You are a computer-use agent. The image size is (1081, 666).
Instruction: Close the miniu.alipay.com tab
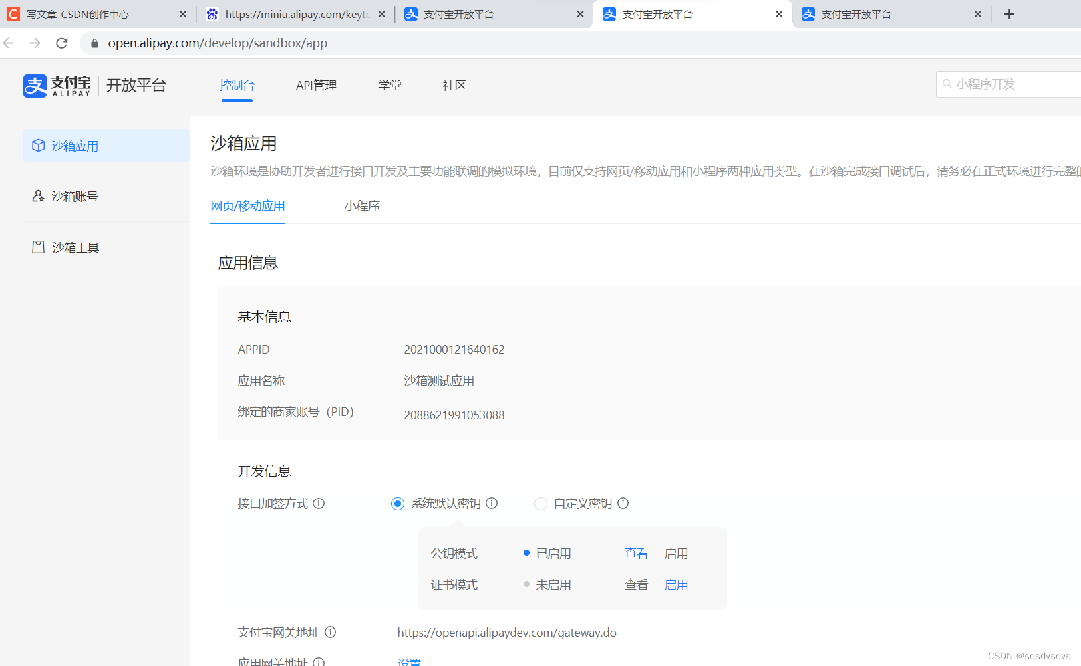(381, 14)
